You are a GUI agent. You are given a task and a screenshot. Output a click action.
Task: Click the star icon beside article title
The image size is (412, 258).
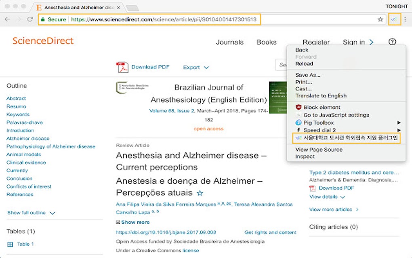point(200,193)
